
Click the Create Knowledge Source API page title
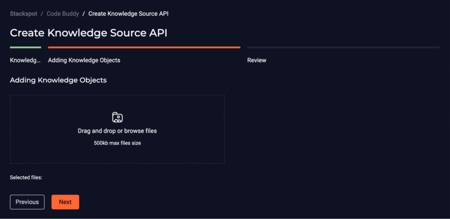coord(89,33)
